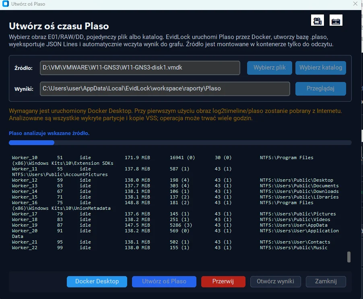Screen dimensions: 363x299
Task: Click the log output scrollbar thumb
Action: point(349,257)
